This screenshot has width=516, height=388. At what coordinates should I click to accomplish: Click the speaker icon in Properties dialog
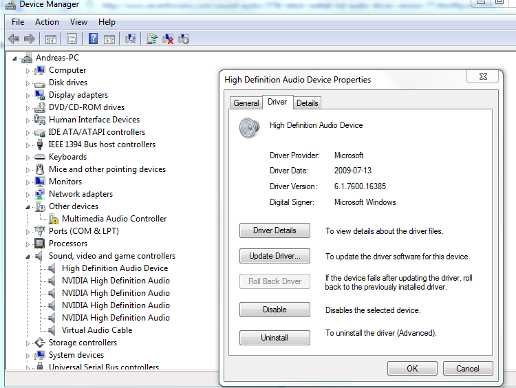click(x=250, y=128)
